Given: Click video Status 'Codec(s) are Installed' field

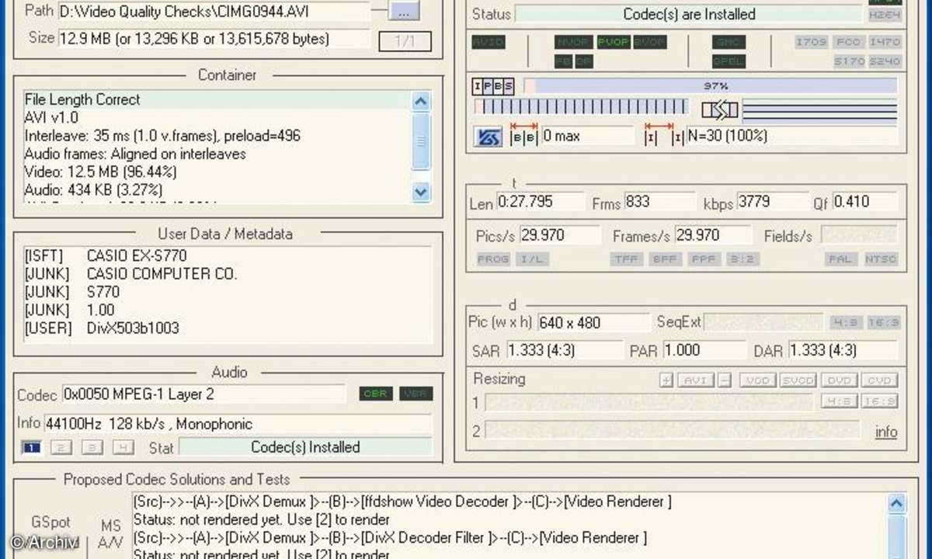Looking at the screenshot, I should coord(689,14).
